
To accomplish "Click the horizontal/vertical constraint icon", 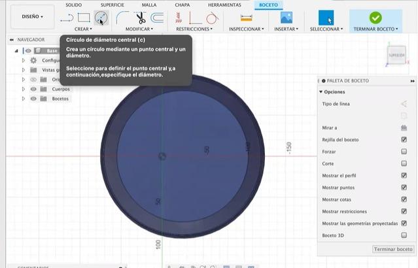I will click(179, 18).
